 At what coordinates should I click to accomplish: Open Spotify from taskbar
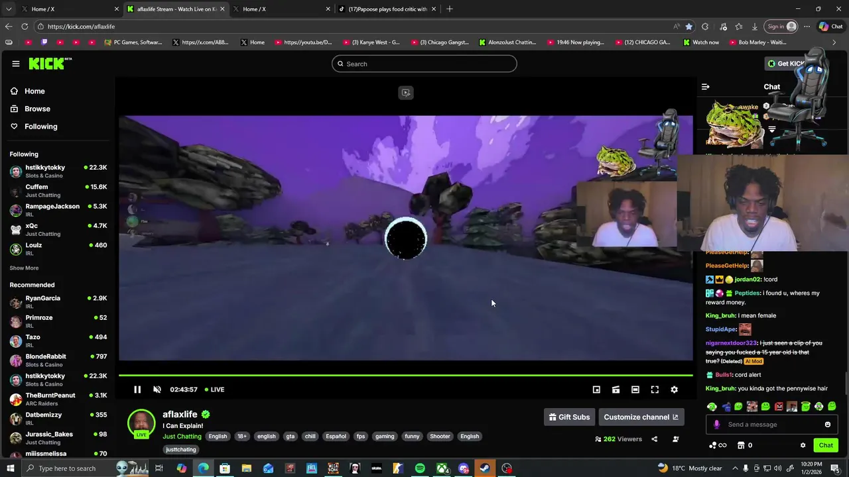(420, 468)
